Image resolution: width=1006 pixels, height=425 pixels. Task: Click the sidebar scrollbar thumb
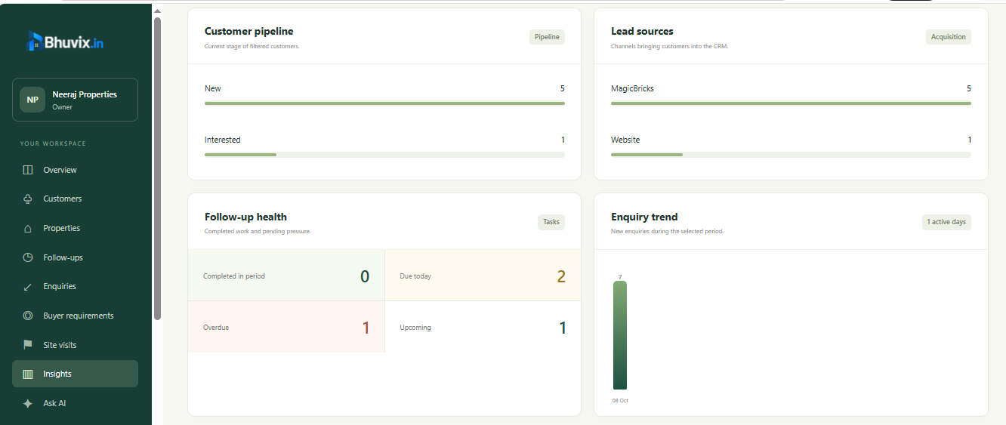point(157,168)
